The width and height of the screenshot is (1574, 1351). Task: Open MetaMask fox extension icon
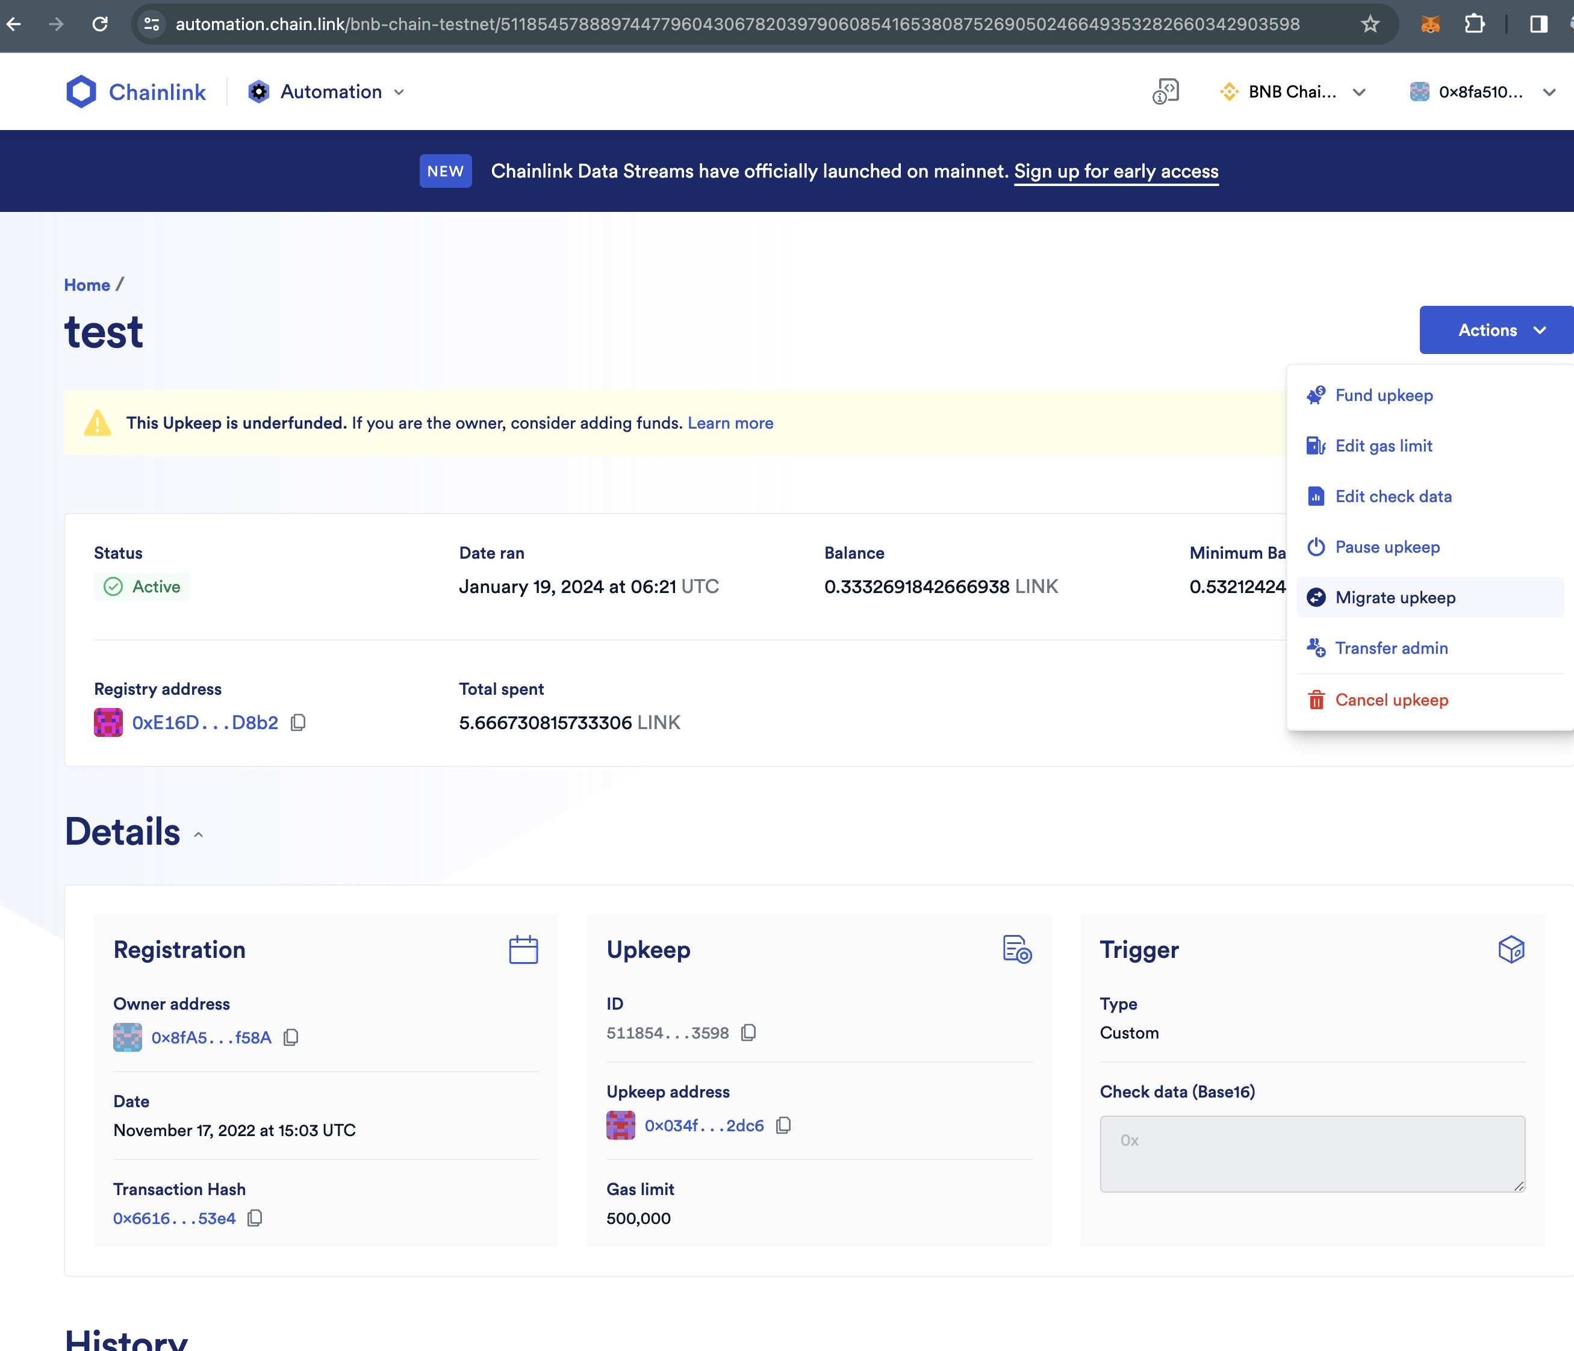(x=1429, y=24)
